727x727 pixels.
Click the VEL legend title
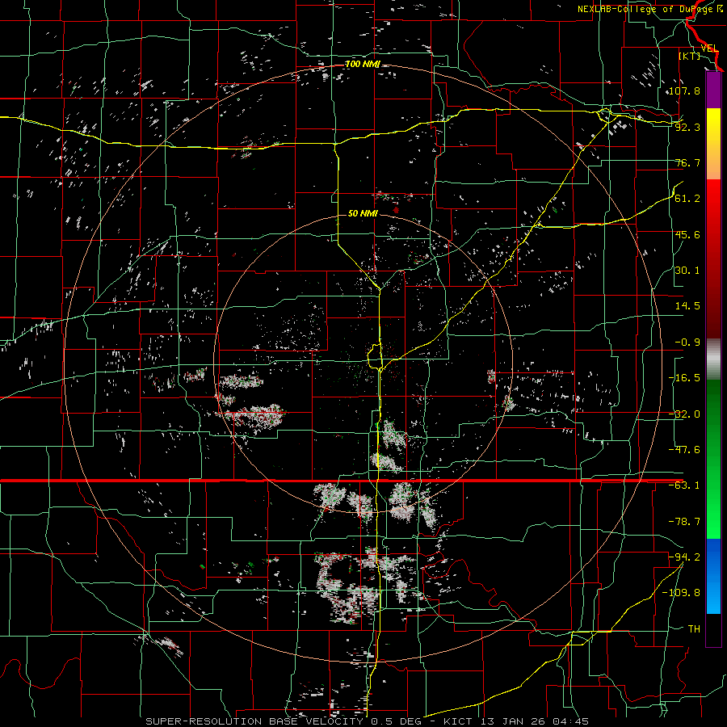[709, 48]
